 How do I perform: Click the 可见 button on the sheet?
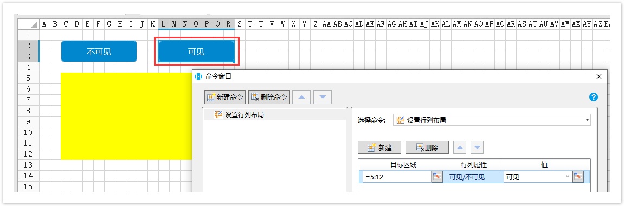pyautogui.click(x=196, y=51)
